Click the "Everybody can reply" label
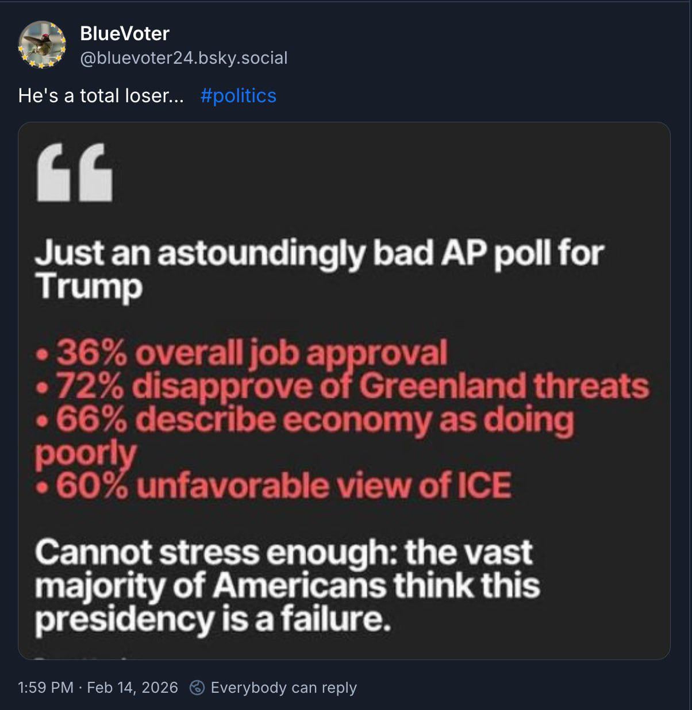 click(x=283, y=688)
